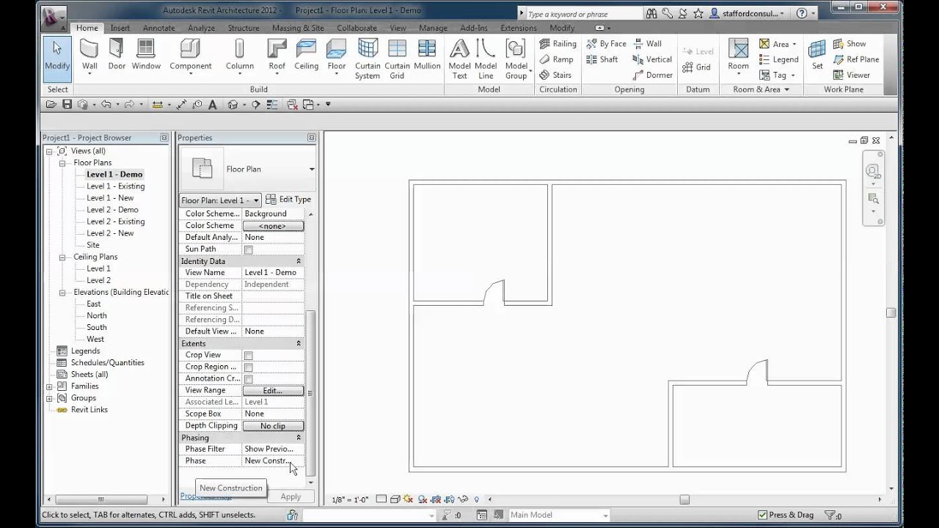Click the Properties panel vertical scrollbar
939x528 pixels.
pos(310,393)
